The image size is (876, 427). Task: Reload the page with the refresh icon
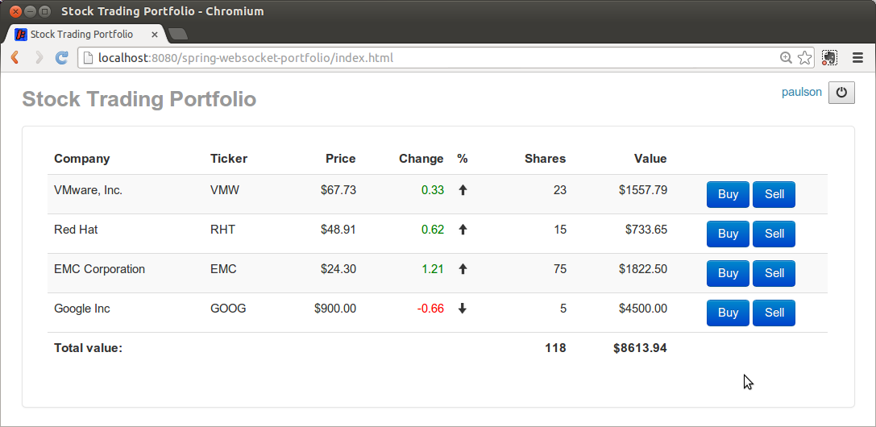coord(61,58)
